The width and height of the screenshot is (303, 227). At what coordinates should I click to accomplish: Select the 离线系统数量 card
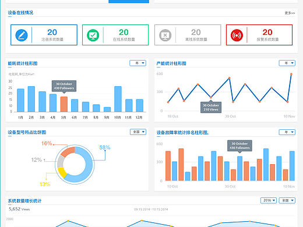[x=188, y=35]
